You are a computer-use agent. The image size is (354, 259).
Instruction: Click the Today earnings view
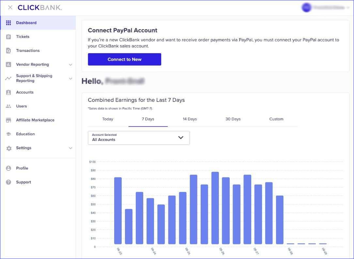pos(108,119)
